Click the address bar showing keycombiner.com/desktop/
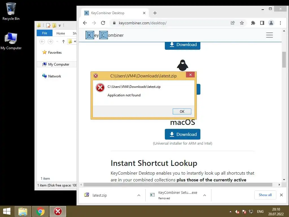Image resolution: width=289 pixels, height=217 pixels. [x=143, y=23]
